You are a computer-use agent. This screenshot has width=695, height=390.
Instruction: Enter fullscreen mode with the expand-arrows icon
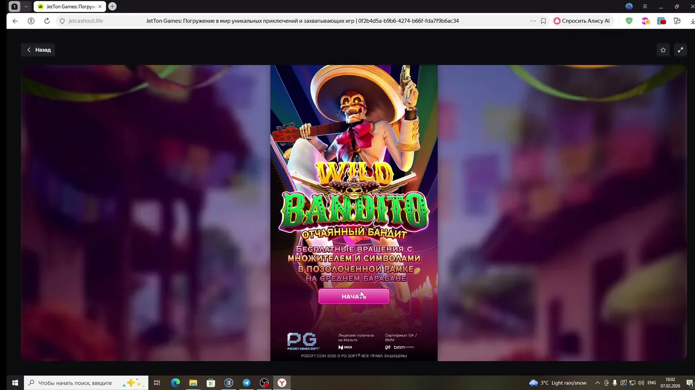click(x=680, y=50)
